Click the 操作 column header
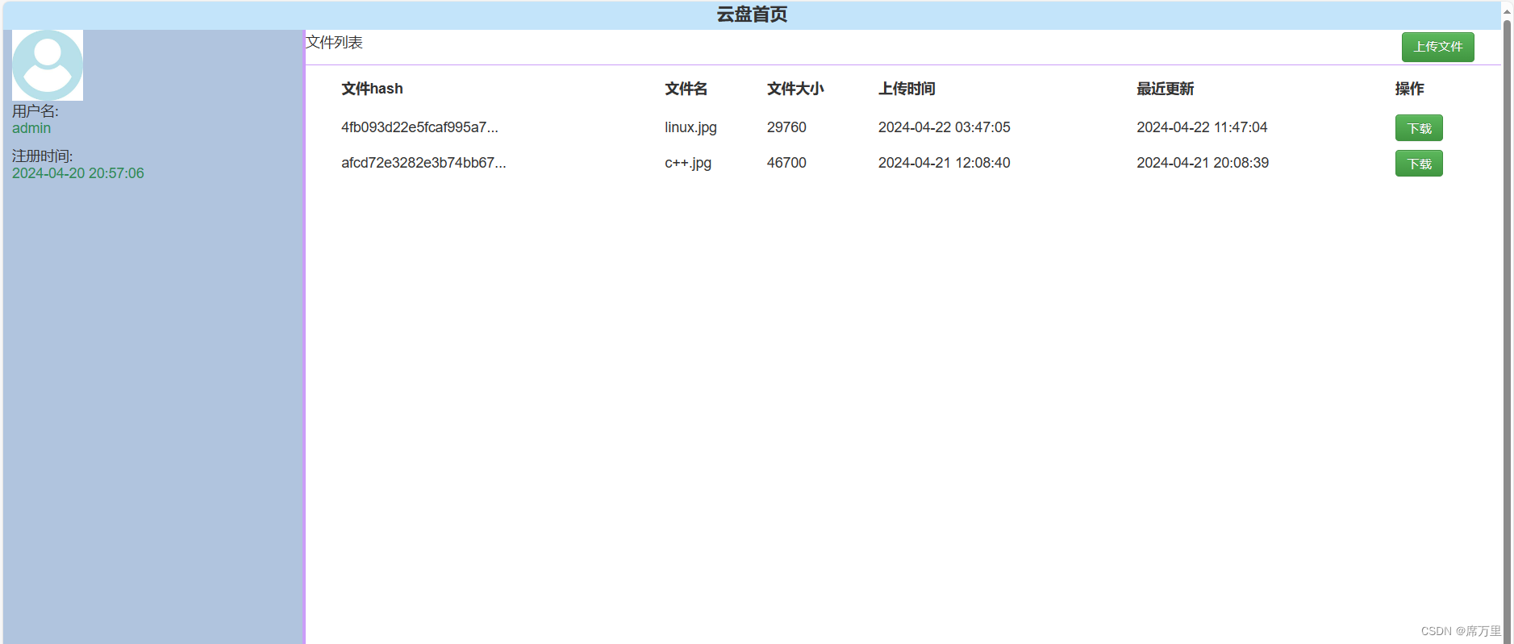The height and width of the screenshot is (644, 1514). tap(1409, 89)
